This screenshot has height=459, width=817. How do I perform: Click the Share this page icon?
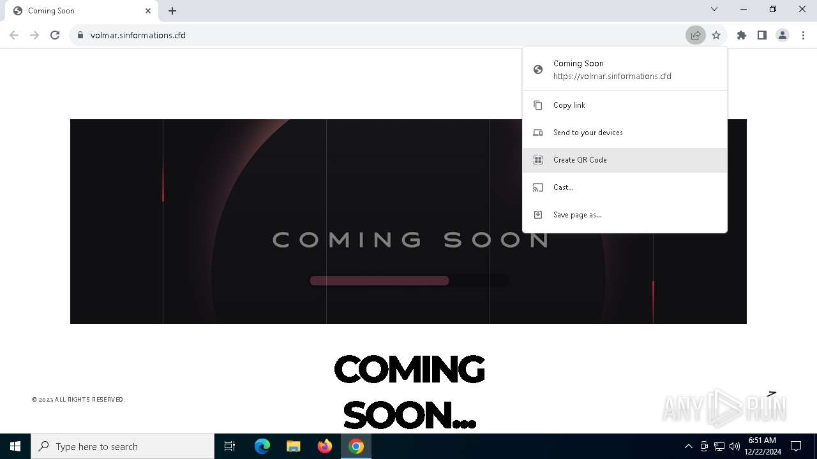click(x=696, y=35)
